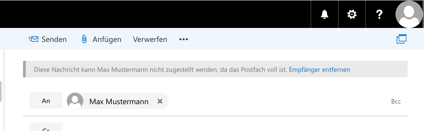Open address book via An button
The image size is (424, 131).
click(46, 101)
